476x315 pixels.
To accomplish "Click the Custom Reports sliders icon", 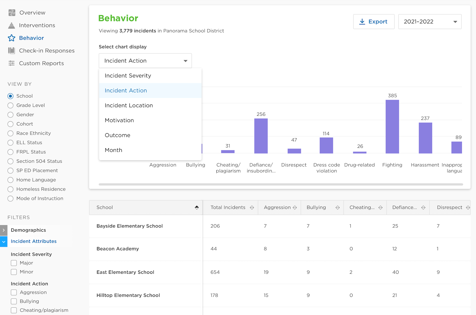I will [x=11, y=63].
